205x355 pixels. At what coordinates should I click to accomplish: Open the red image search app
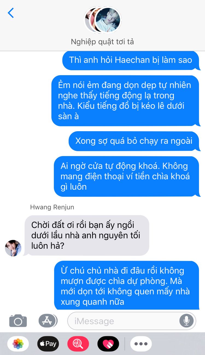[x=78, y=344]
